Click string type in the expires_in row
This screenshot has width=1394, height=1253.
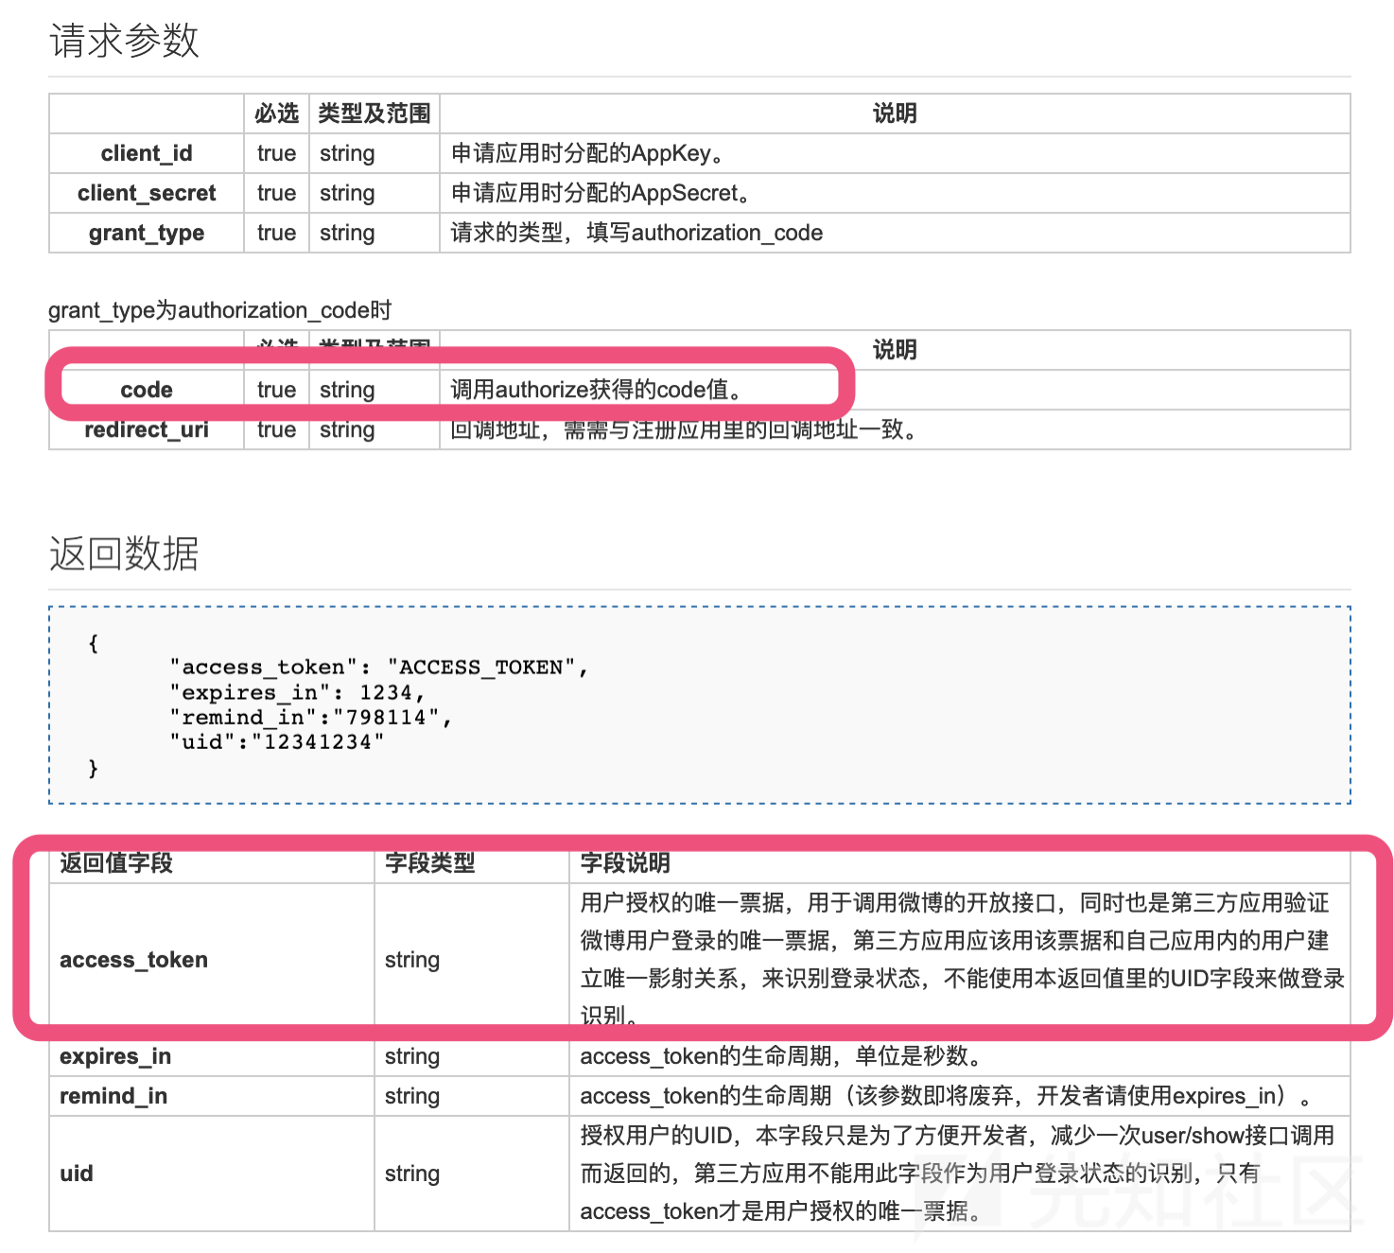coord(412,1056)
